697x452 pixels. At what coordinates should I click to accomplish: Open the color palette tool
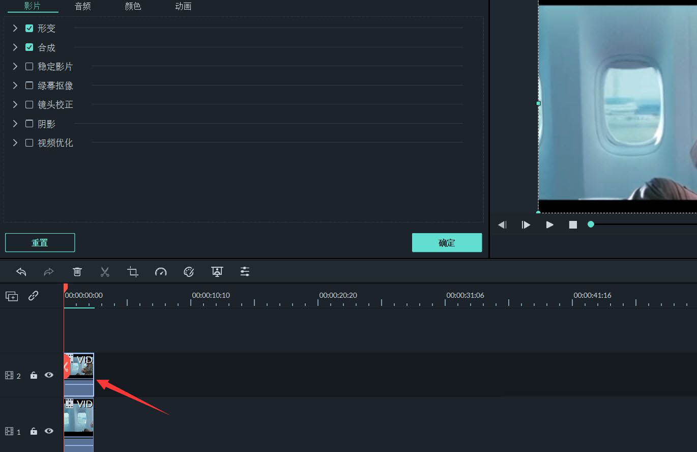(x=189, y=272)
